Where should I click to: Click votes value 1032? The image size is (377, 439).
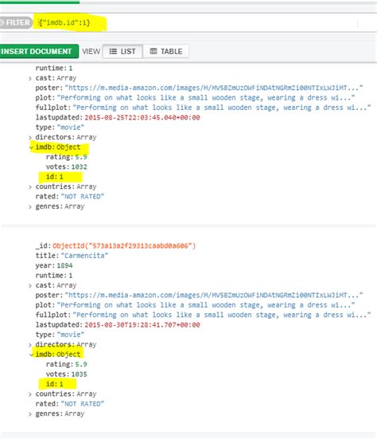click(x=79, y=167)
